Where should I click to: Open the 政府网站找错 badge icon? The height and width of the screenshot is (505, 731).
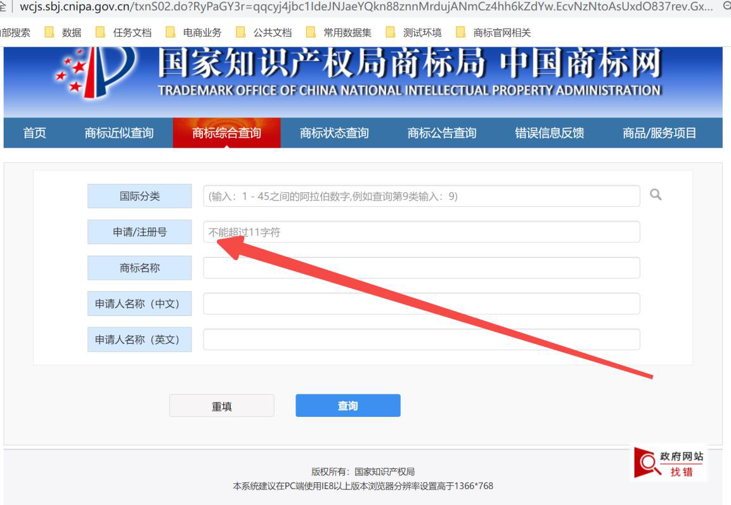[670, 462]
